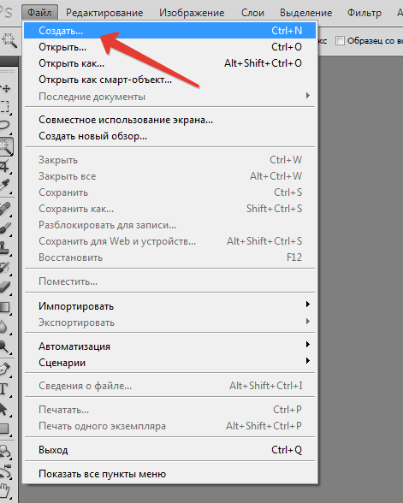This screenshot has height=503, width=403.
Task: Expand the 'Последние документы' submenu
Action: 169,96
